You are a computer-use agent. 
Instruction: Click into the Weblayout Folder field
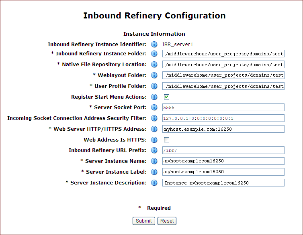pos(223,75)
